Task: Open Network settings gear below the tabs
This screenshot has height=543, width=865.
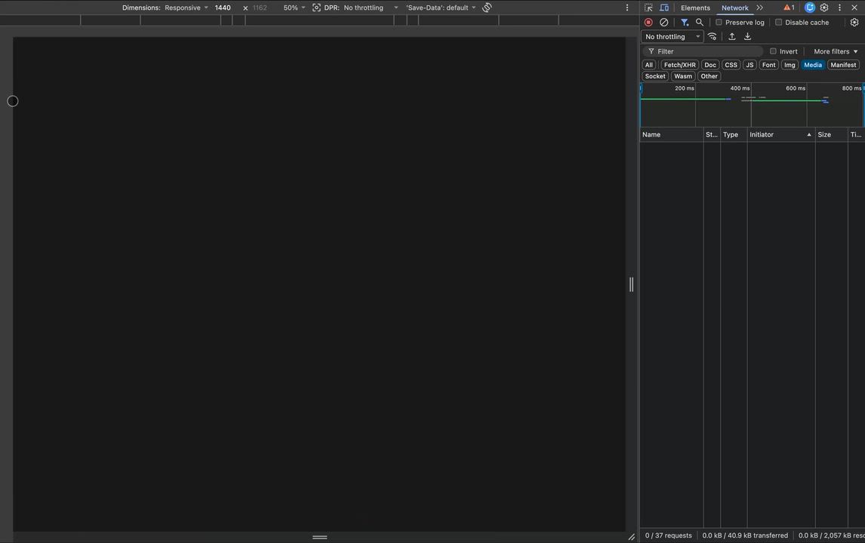Action: coord(854,23)
